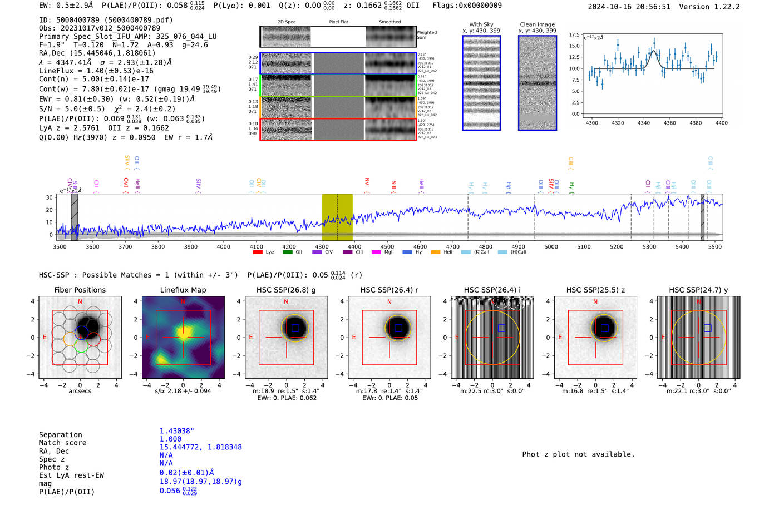Click the '2D Spec' column header
The height and width of the screenshot is (530, 779).
pos(287,22)
